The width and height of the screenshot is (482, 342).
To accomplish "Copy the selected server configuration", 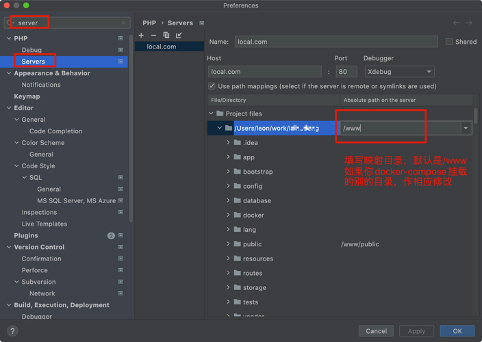I will click(x=166, y=36).
